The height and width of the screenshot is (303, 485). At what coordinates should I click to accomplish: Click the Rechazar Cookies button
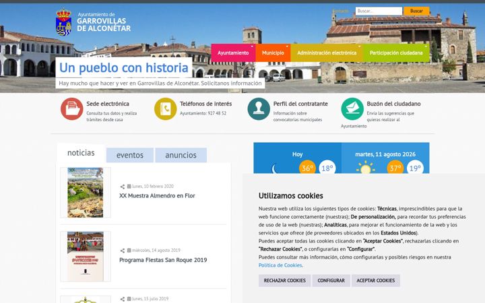coord(284,280)
